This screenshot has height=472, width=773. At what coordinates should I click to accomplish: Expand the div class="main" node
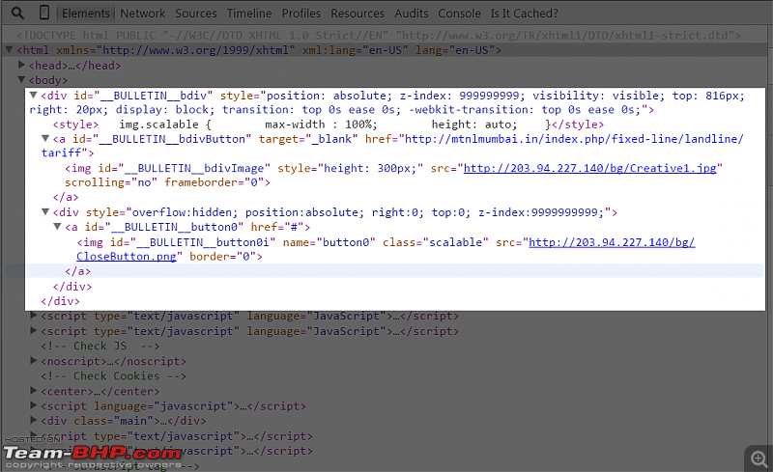click(34, 420)
